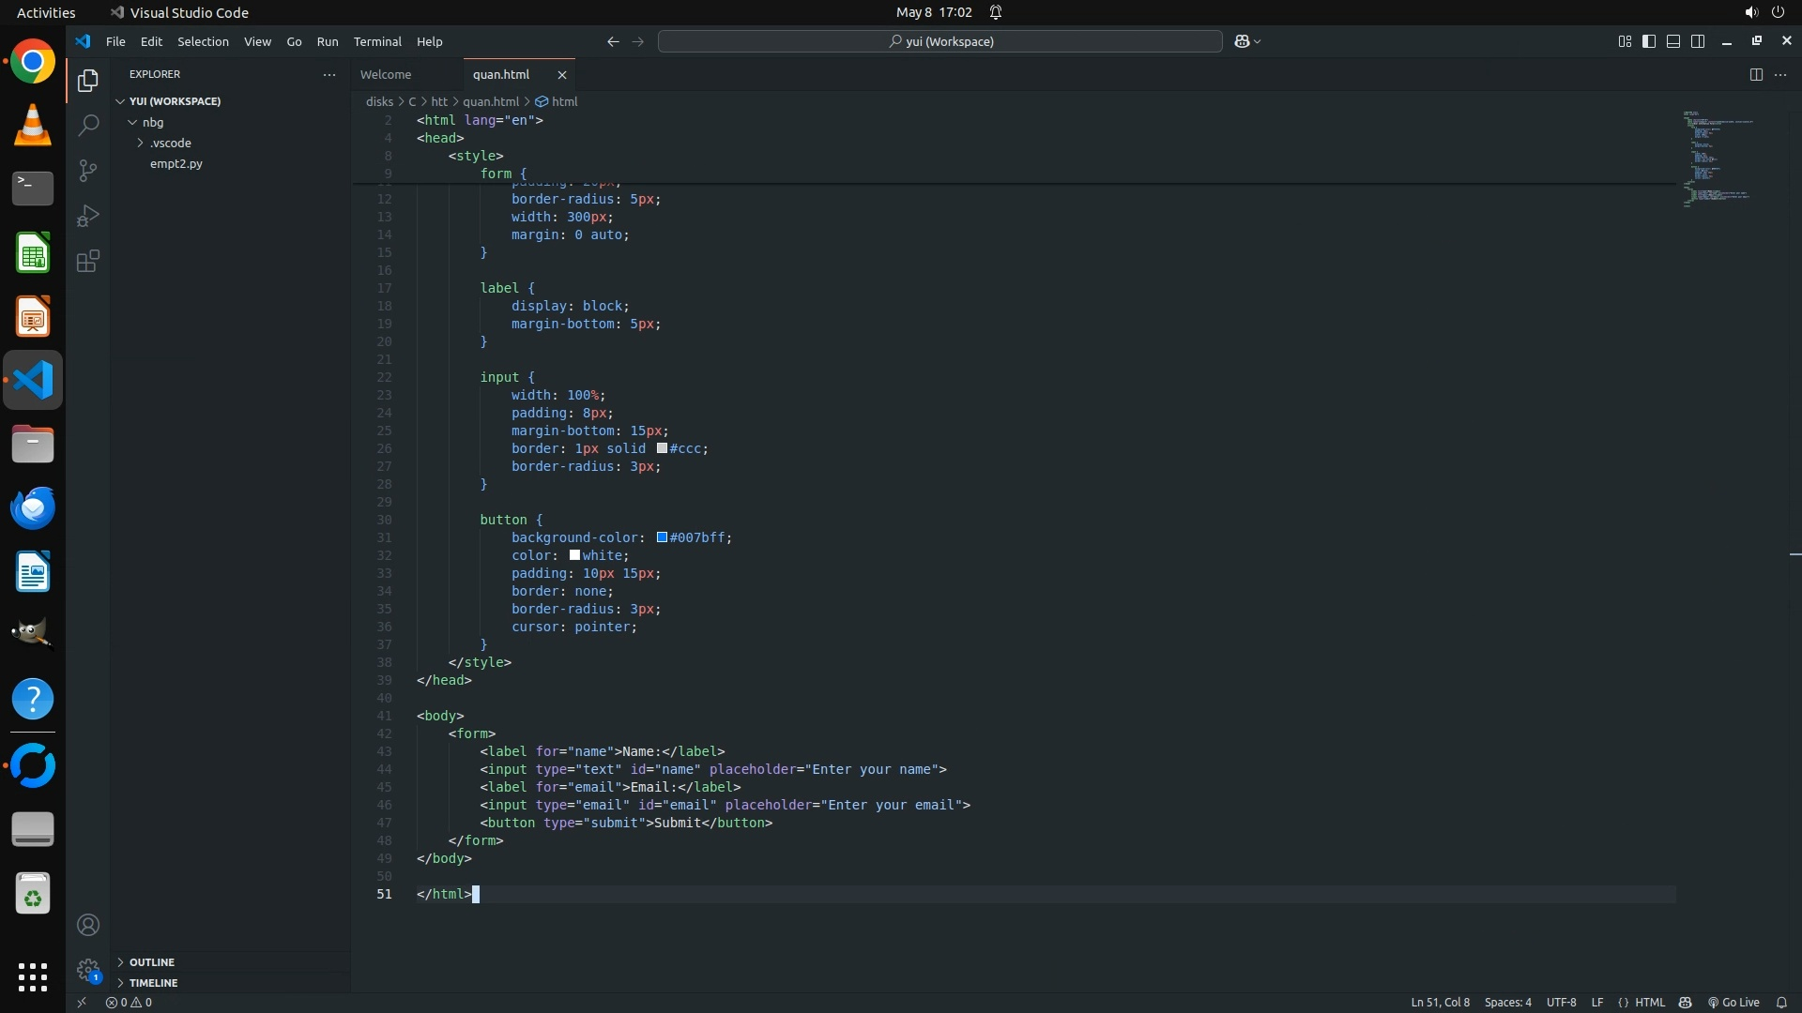Image resolution: width=1802 pixels, height=1013 pixels.
Task: Click Spaces: 4 indentation setting
Action: [x=1507, y=1002]
